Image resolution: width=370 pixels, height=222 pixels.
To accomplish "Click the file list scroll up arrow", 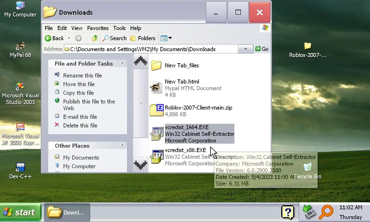I will click(140, 61).
